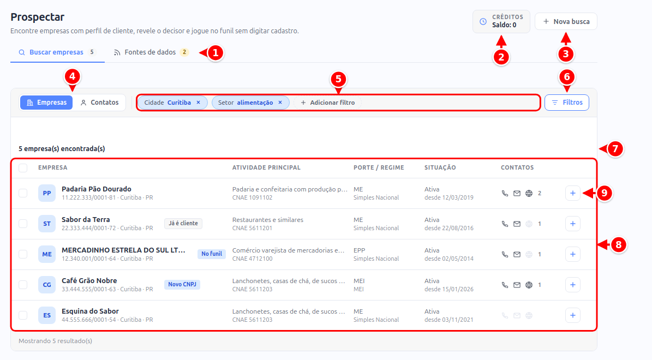Click the phone icon for Mercadinho Estrela do Sul
This screenshot has height=360, width=652.
pyautogui.click(x=505, y=254)
